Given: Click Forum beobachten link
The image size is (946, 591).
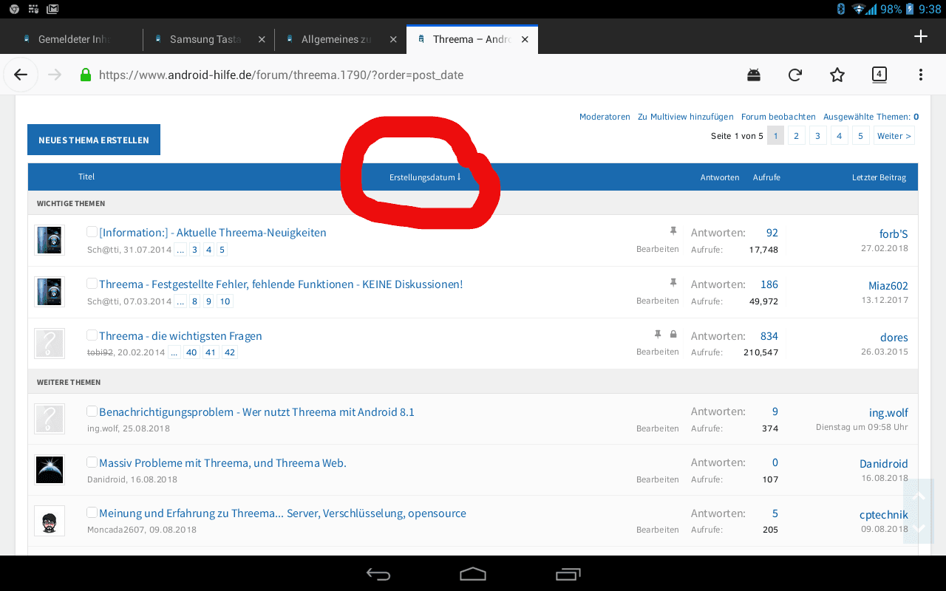Looking at the screenshot, I should (x=778, y=117).
